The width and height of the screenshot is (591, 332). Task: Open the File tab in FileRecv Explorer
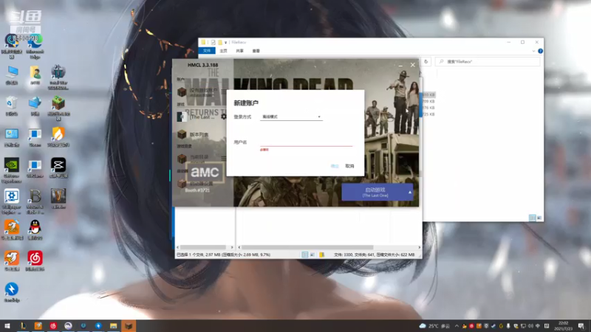(x=207, y=51)
